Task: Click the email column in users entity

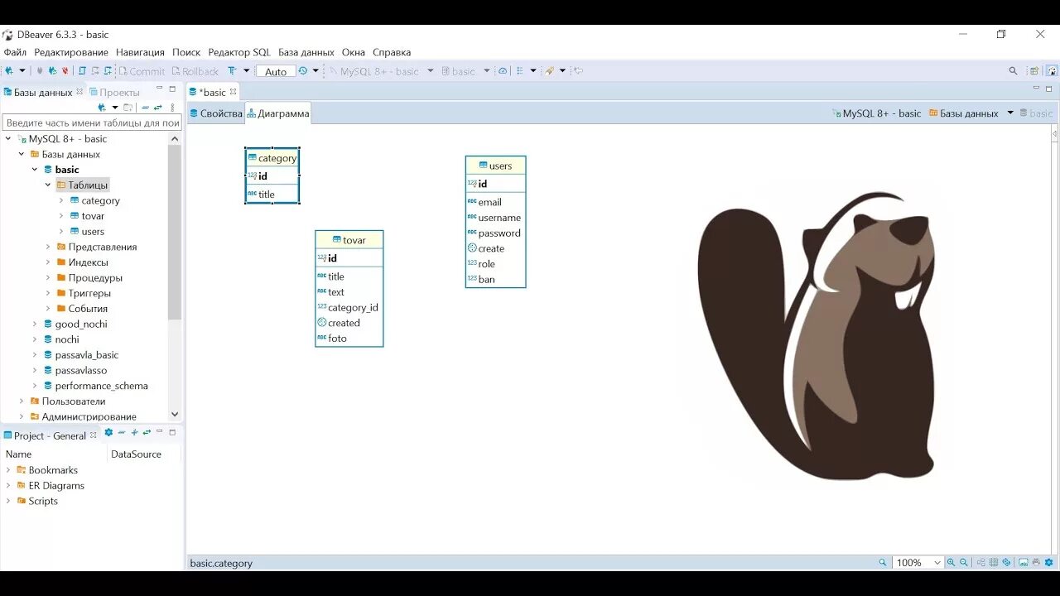Action: [490, 202]
